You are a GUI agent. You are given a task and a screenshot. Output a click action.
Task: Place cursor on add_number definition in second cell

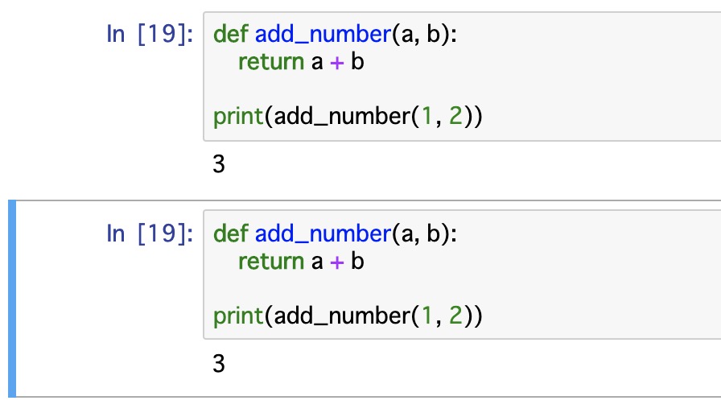pyautogui.click(x=323, y=233)
